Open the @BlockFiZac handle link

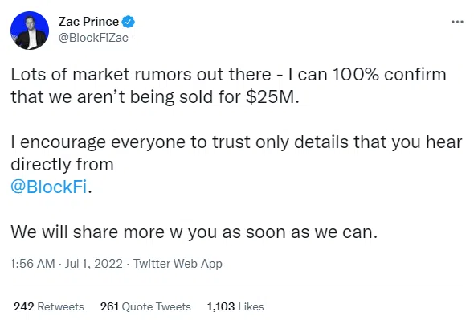pyautogui.click(x=93, y=38)
